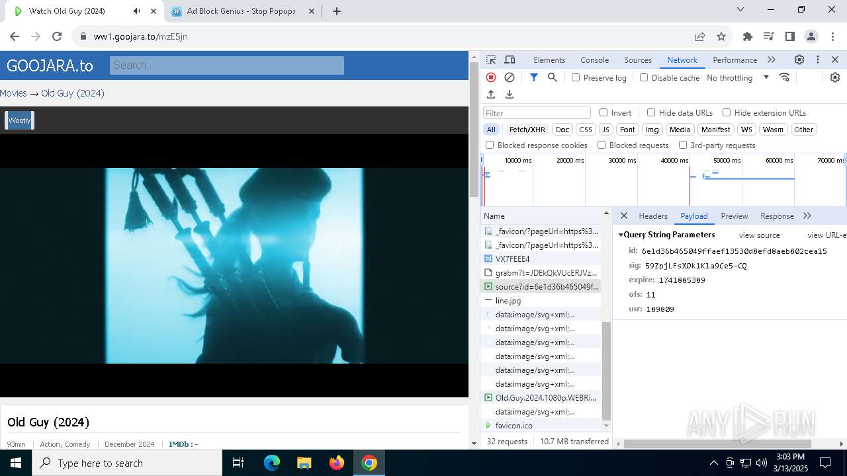Select the Old.Guy.2024.1080p.WEBRi request
The width and height of the screenshot is (847, 476).
point(541,397)
